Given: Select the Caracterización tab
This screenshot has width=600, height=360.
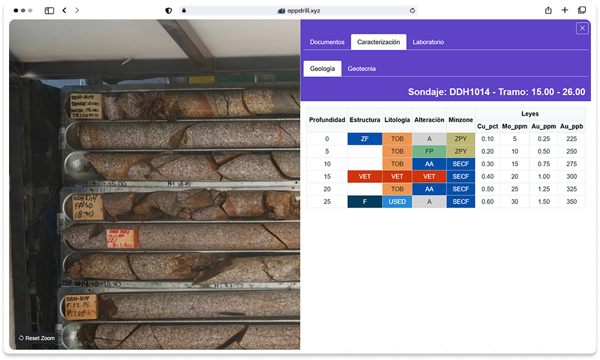Looking at the screenshot, I should (x=378, y=42).
